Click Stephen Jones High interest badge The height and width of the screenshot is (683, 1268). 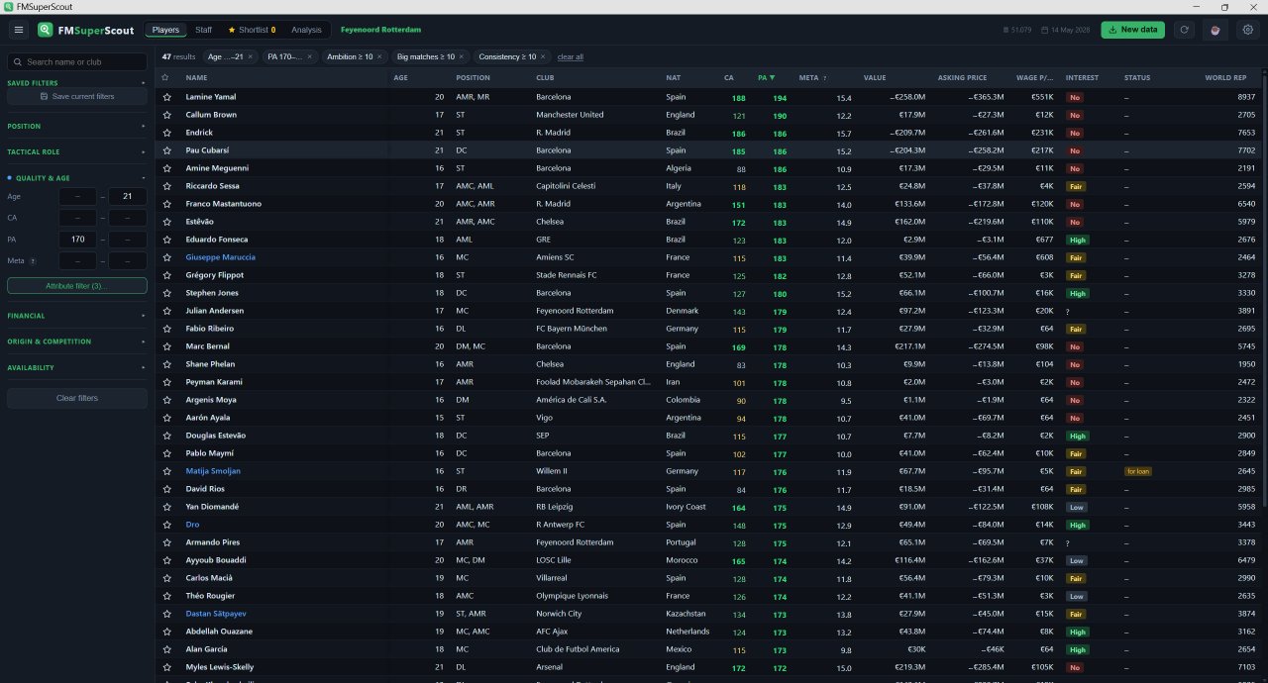pyautogui.click(x=1078, y=293)
